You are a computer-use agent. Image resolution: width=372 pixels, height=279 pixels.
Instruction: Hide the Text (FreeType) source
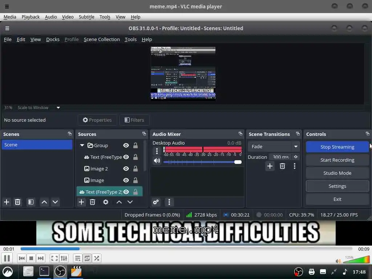point(126,157)
